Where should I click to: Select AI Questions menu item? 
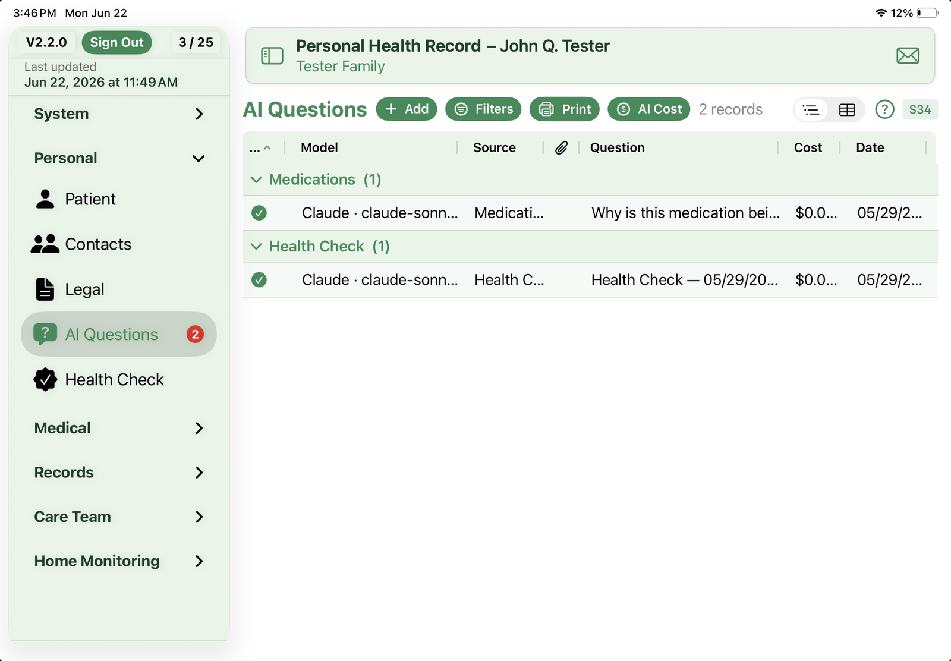pyautogui.click(x=119, y=335)
